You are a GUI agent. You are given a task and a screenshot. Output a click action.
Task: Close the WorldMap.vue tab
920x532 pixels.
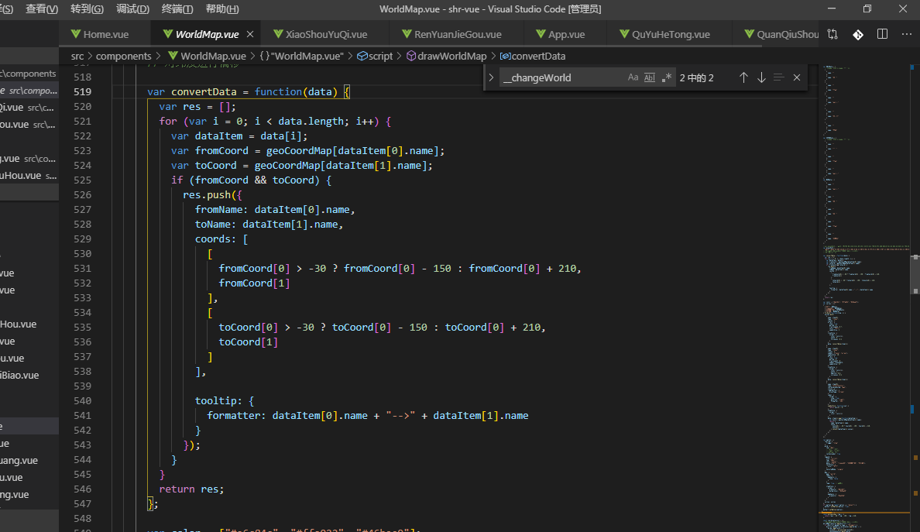[x=250, y=34]
